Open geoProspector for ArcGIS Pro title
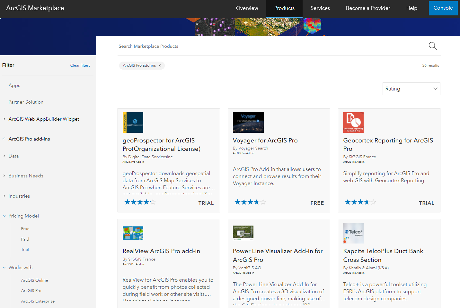This screenshot has width=460, height=308. click(162, 145)
